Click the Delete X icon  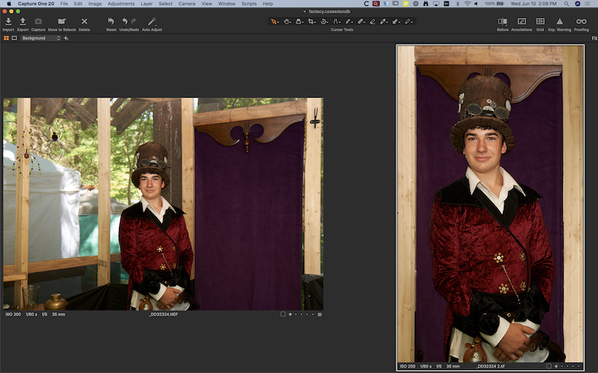(84, 22)
